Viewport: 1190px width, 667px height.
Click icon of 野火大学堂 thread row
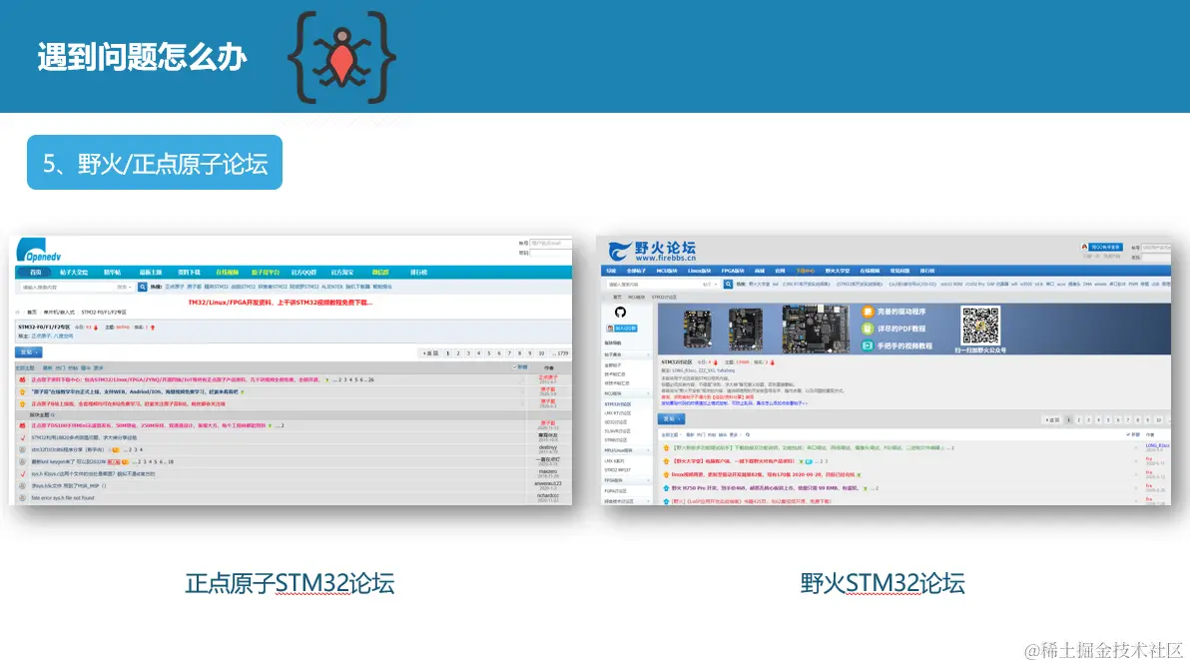666,461
